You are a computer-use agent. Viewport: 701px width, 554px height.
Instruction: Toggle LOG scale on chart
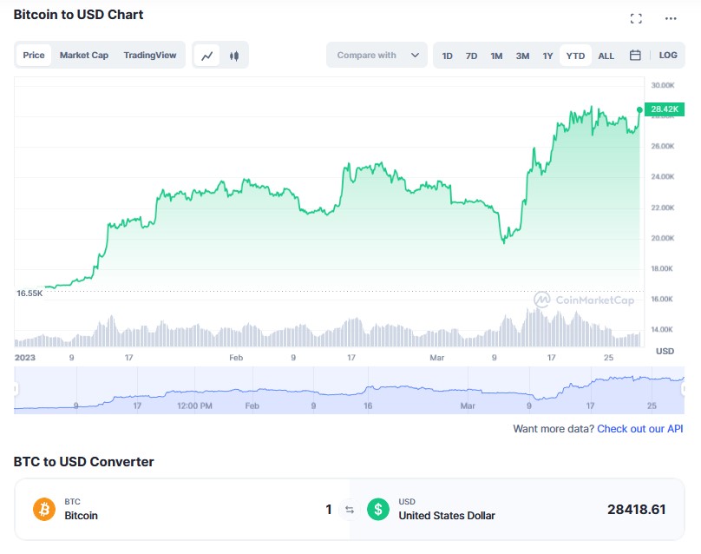pos(668,56)
